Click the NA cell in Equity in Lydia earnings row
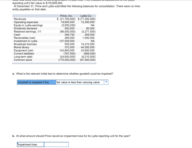This screenshot has height=148, width=192. [x=93, y=25]
